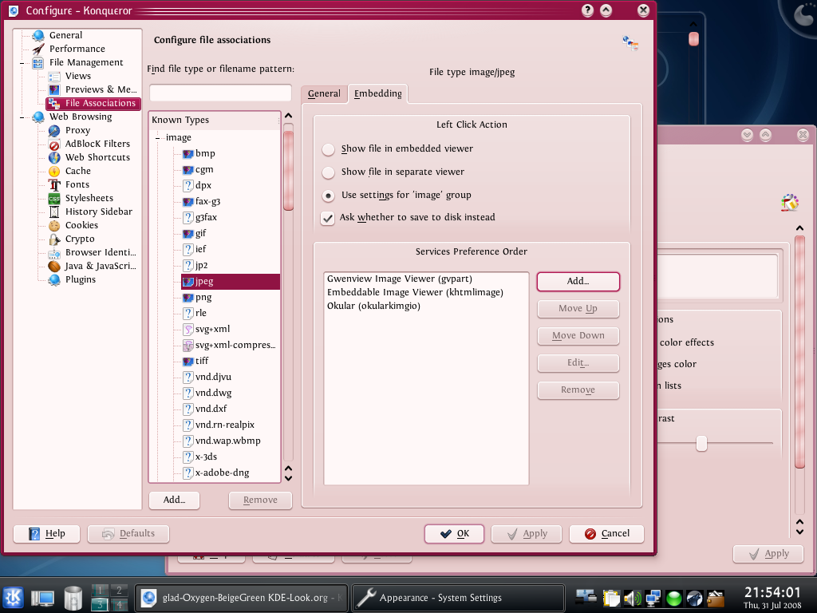The height and width of the screenshot is (613, 817).
Task: Click the bmp file type icon
Action: pyautogui.click(x=188, y=154)
